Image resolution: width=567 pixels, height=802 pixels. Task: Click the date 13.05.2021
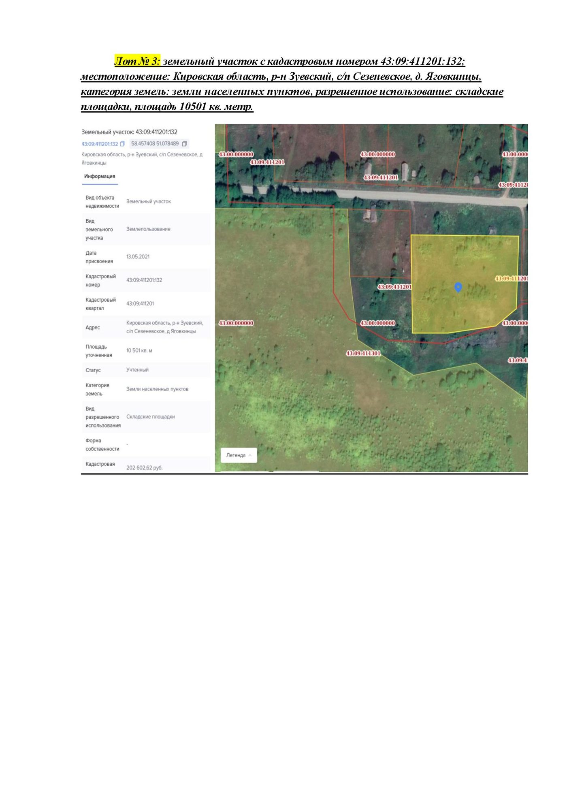138,257
